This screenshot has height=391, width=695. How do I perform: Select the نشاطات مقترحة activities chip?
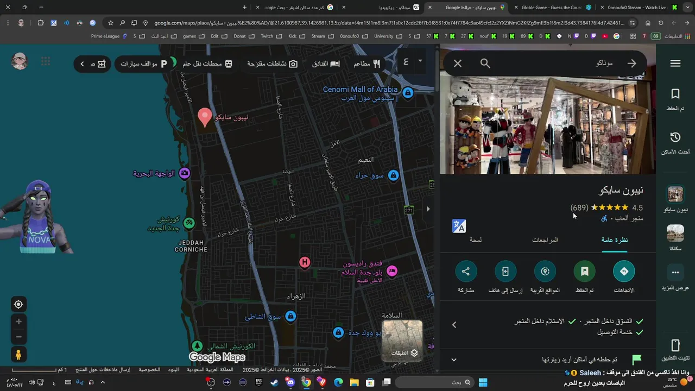coord(272,64)
